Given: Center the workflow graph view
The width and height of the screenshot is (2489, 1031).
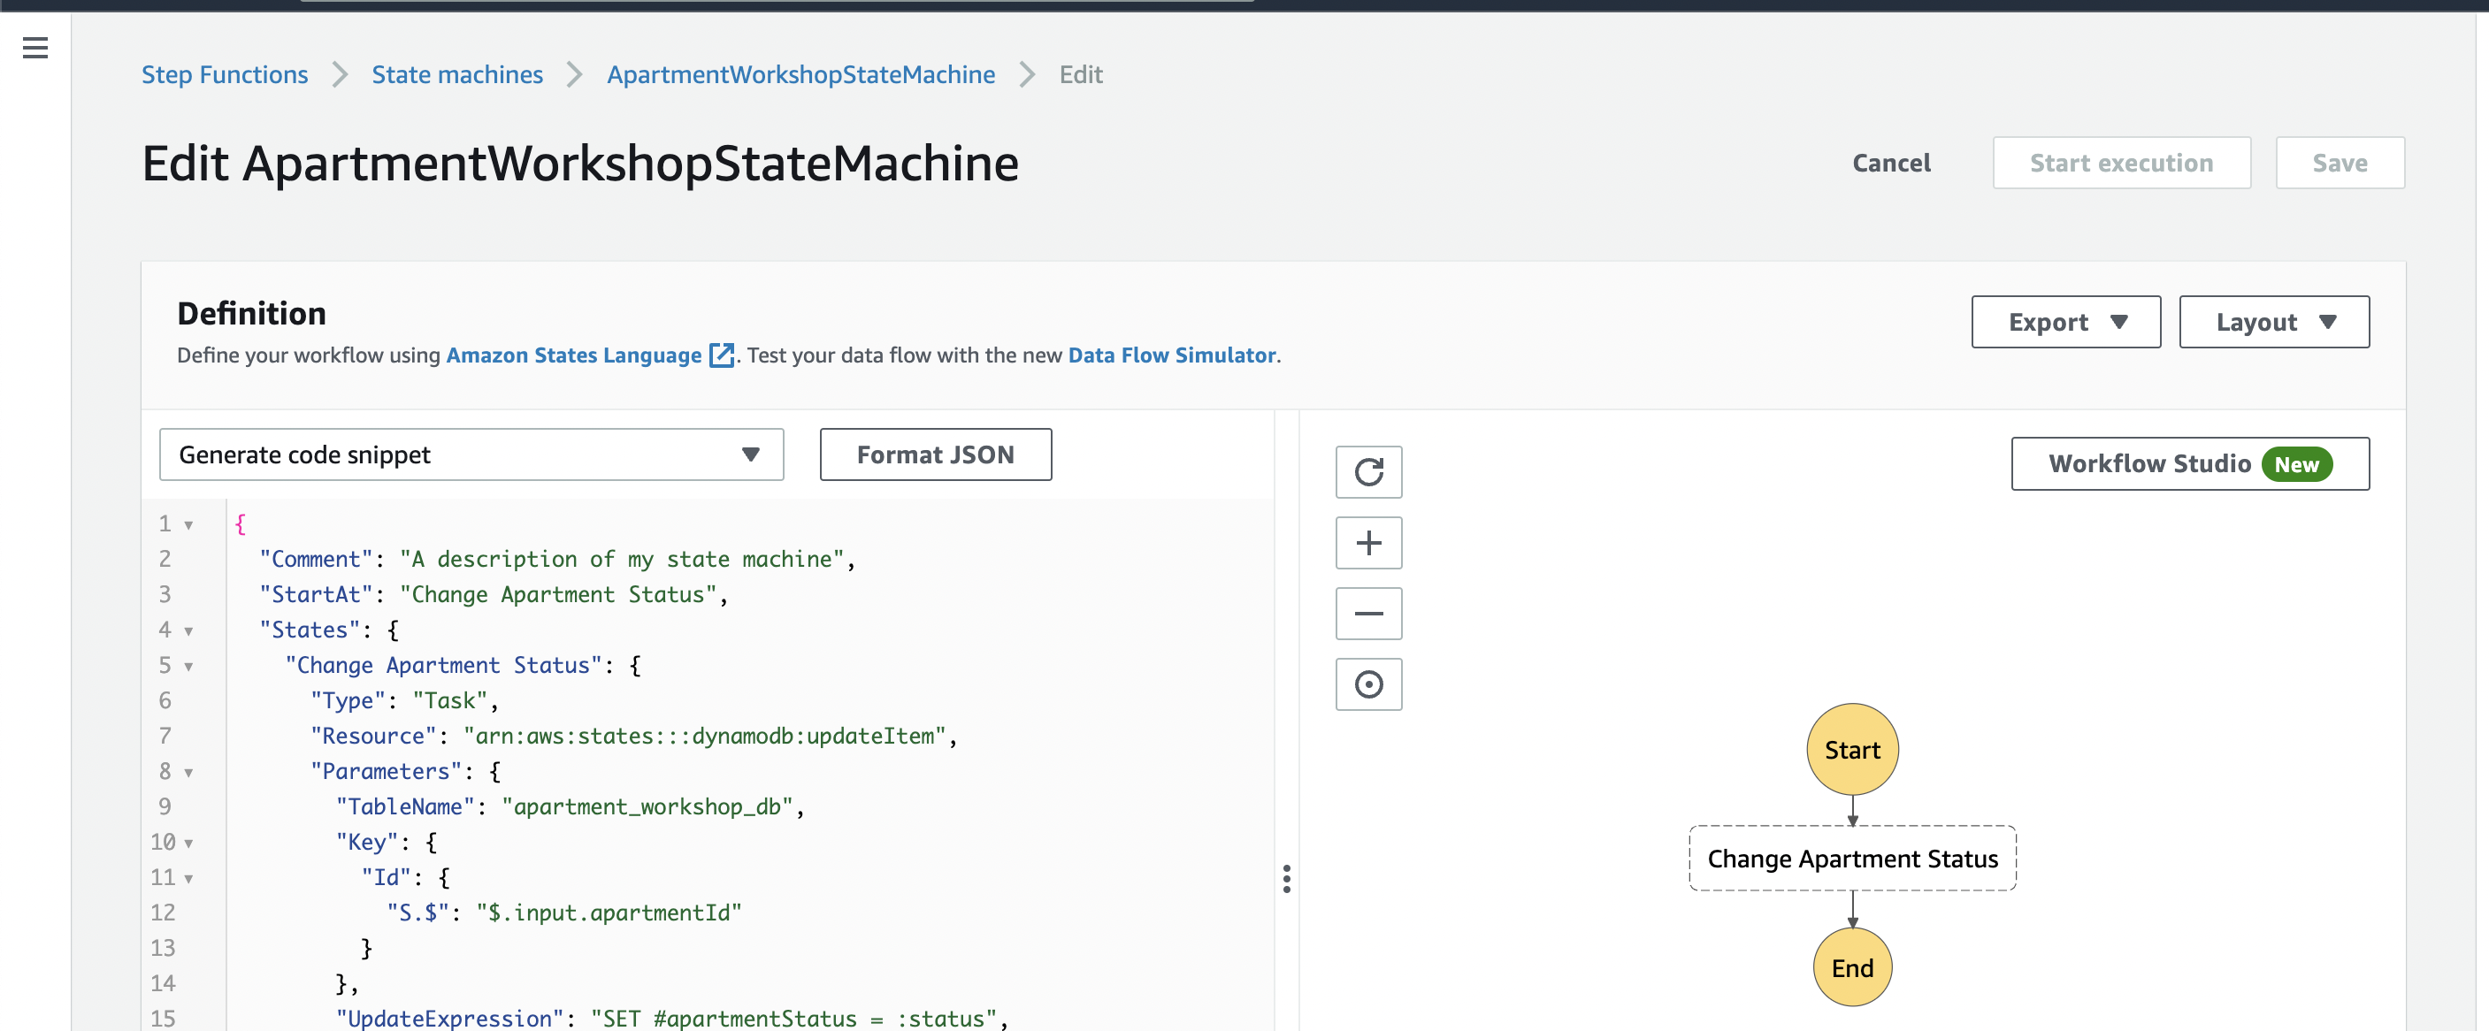Looking at the screenshot, I should coord(1368,684).
